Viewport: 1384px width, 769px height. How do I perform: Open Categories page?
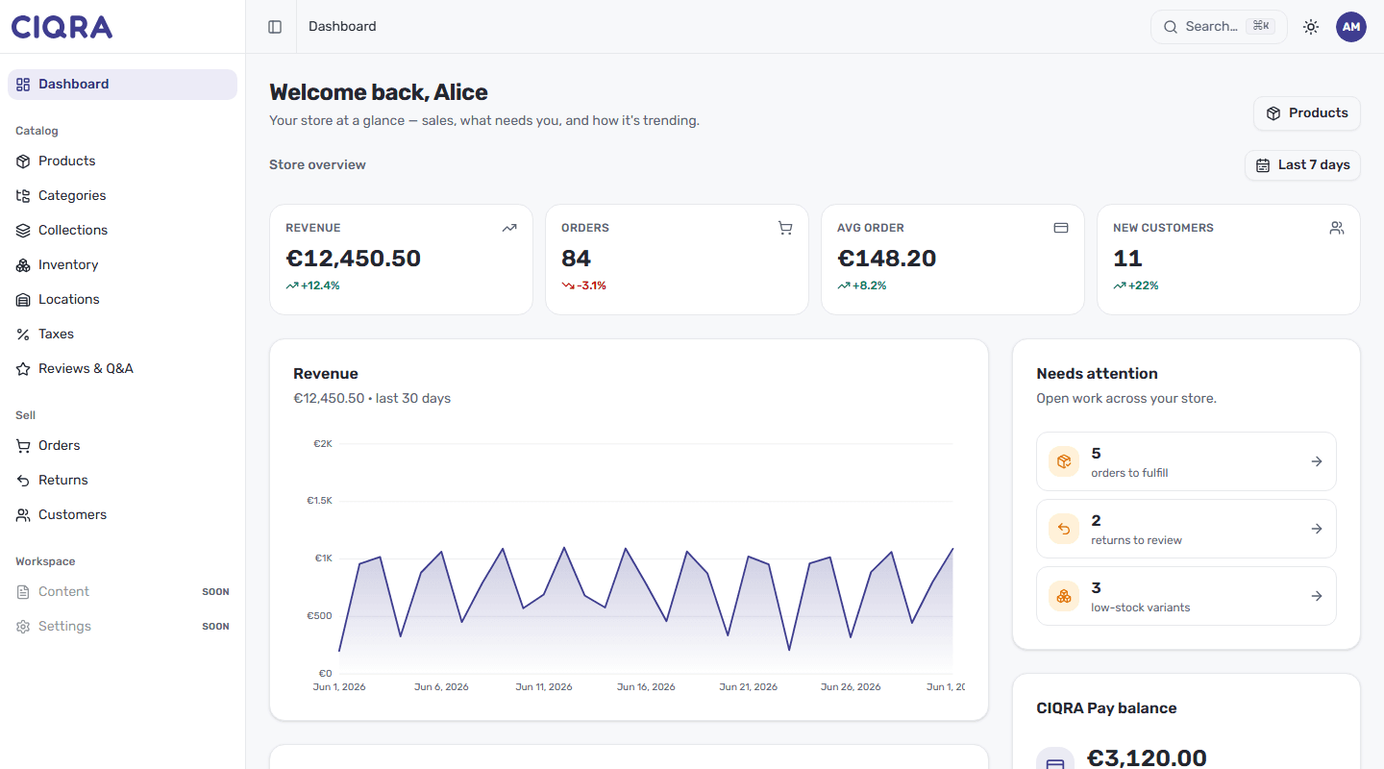(x=122, y=196)
